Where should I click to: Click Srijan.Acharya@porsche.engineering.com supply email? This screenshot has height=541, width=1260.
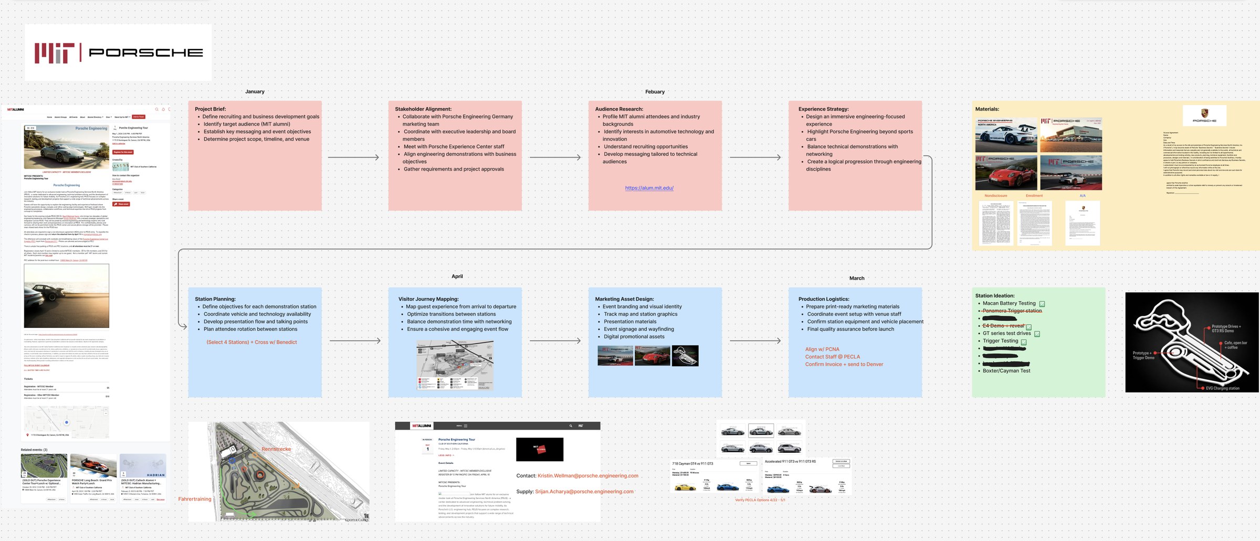click(584, 492)
